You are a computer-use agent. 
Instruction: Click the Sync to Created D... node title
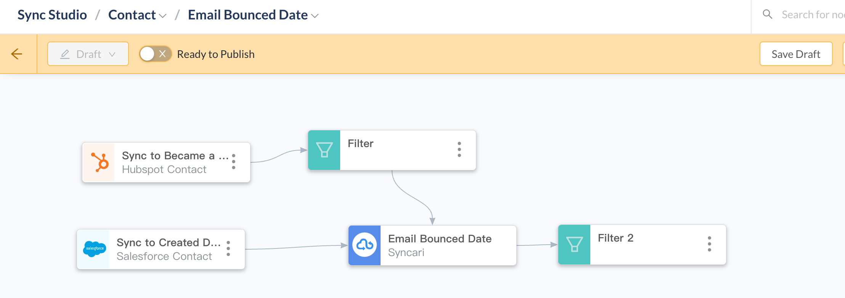(x=169, y=242)
